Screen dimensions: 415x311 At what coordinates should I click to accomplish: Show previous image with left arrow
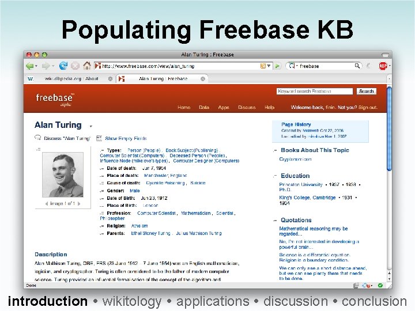[x=47, y=204]
